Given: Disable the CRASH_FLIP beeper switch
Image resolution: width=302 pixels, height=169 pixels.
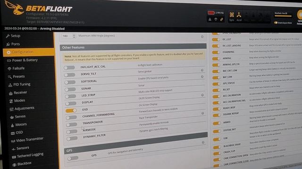Looking at the screenshot, I should [217, 154].
